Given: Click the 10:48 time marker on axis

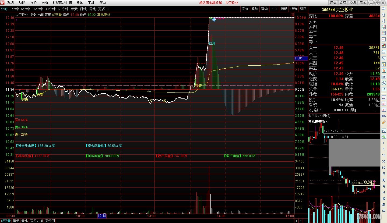Looking at the screenshot, I should pyautogui.click(x=102, y=216).
